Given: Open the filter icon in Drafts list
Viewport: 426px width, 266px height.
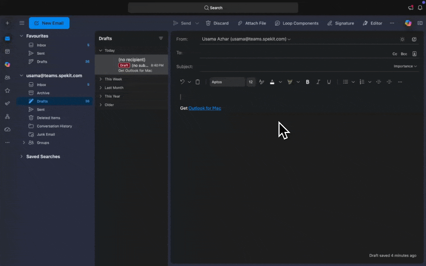Looking at the screenshot, I should (x=161, y=38).
